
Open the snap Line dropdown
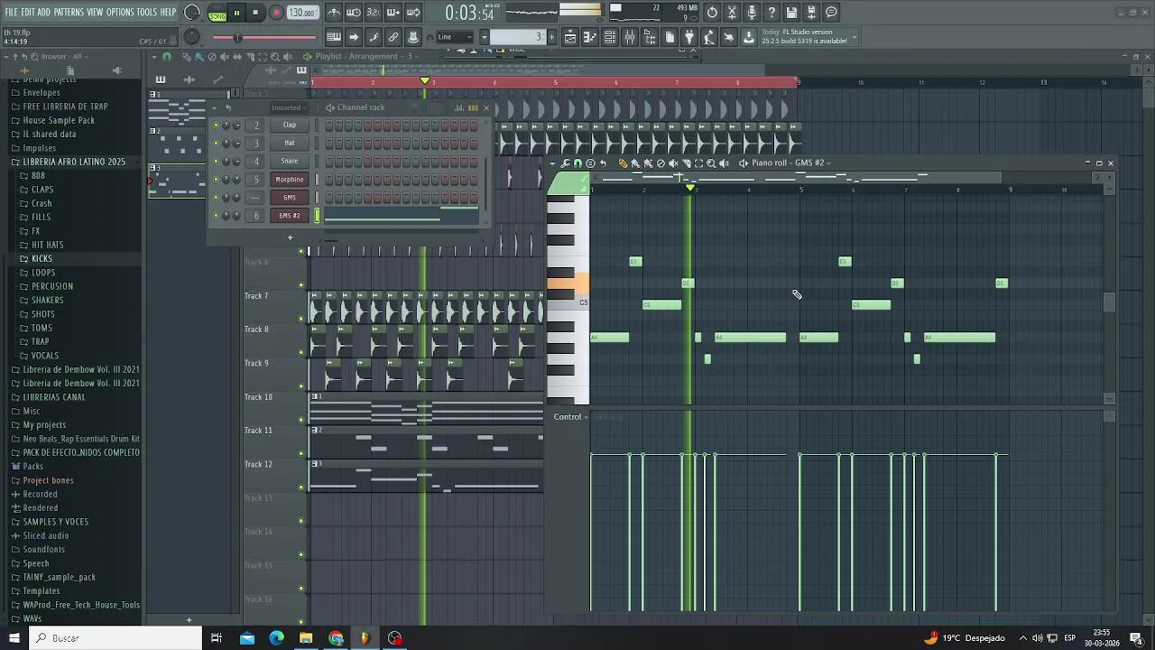(456, 37)
